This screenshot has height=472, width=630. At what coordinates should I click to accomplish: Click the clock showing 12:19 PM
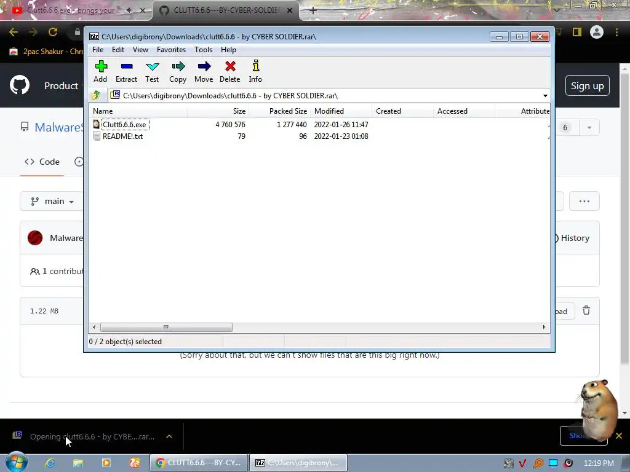(599, 463)
